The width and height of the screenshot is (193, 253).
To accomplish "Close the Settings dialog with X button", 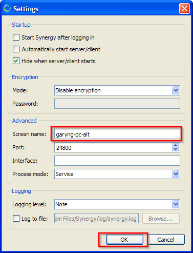I will point(184,8).
